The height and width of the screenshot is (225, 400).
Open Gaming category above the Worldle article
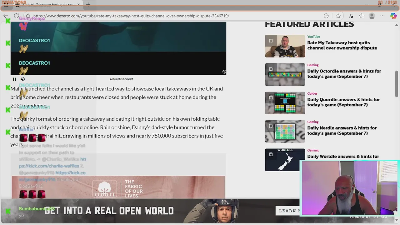point(313,150)
